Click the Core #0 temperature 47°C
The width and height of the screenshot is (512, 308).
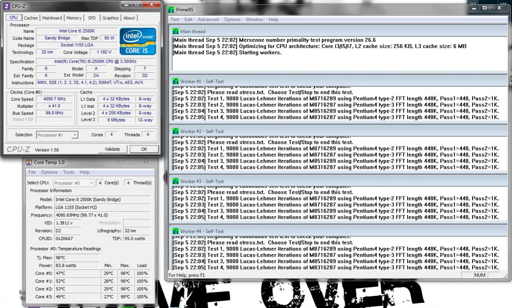tap(77, 273)
